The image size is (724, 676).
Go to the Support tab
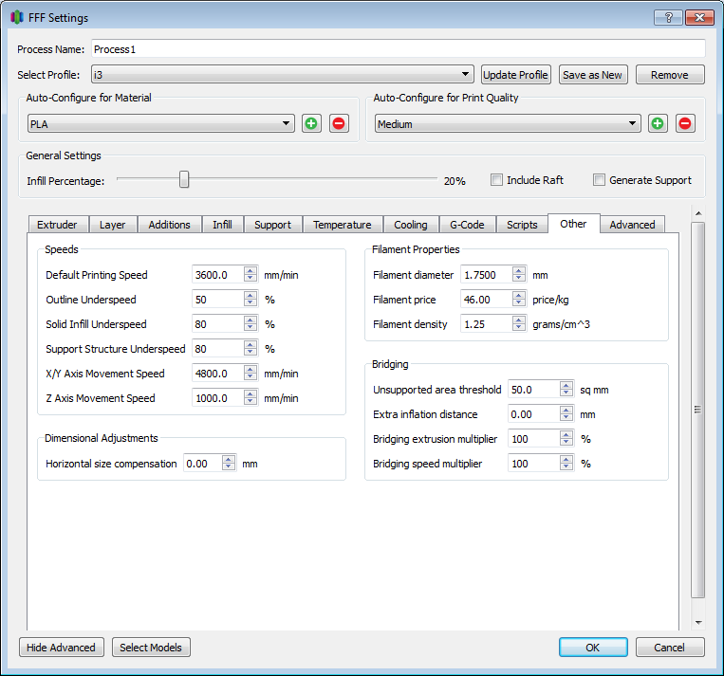coord(273,225)
